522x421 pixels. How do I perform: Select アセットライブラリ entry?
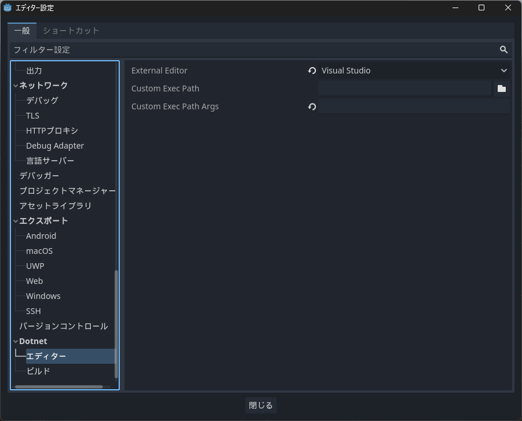click(x=55, y=206)
